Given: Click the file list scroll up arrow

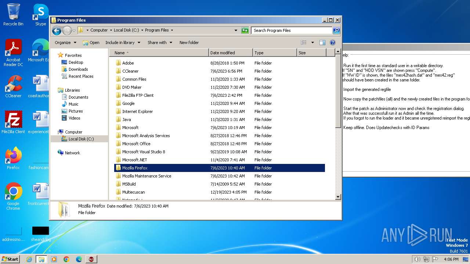Looking at the screenshot, I should coord(338,52).
